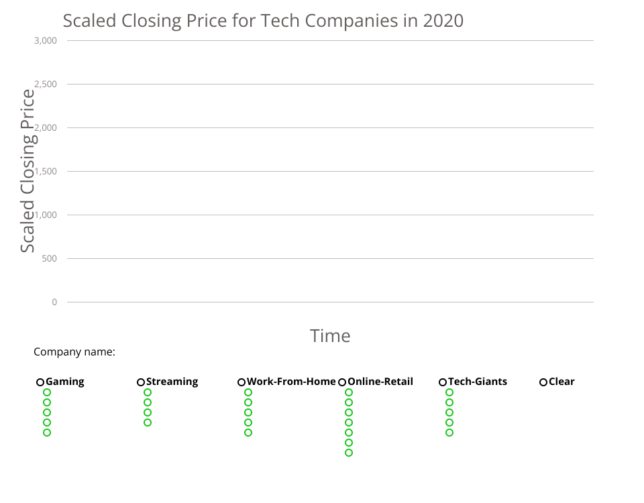
Task: Click last green circle under Tech-Giants
Action: point(449,433)
